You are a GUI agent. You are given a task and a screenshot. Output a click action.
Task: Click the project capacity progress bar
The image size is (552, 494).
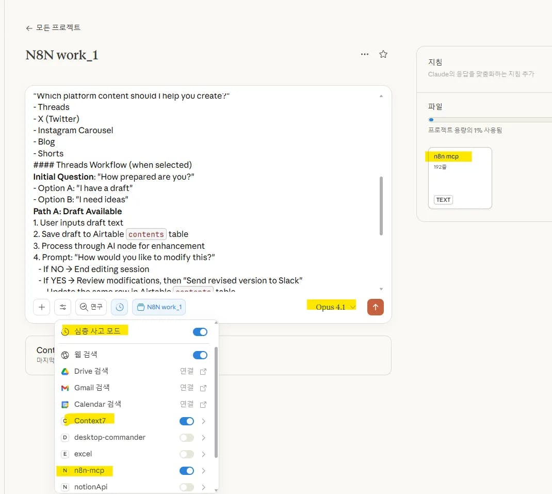(490, 120)
